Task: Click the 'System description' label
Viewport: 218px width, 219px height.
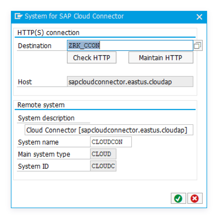Action: [x=46, y=118]
